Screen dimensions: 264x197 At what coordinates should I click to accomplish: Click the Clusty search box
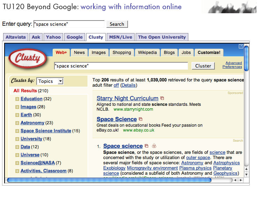tap(121, 66)
